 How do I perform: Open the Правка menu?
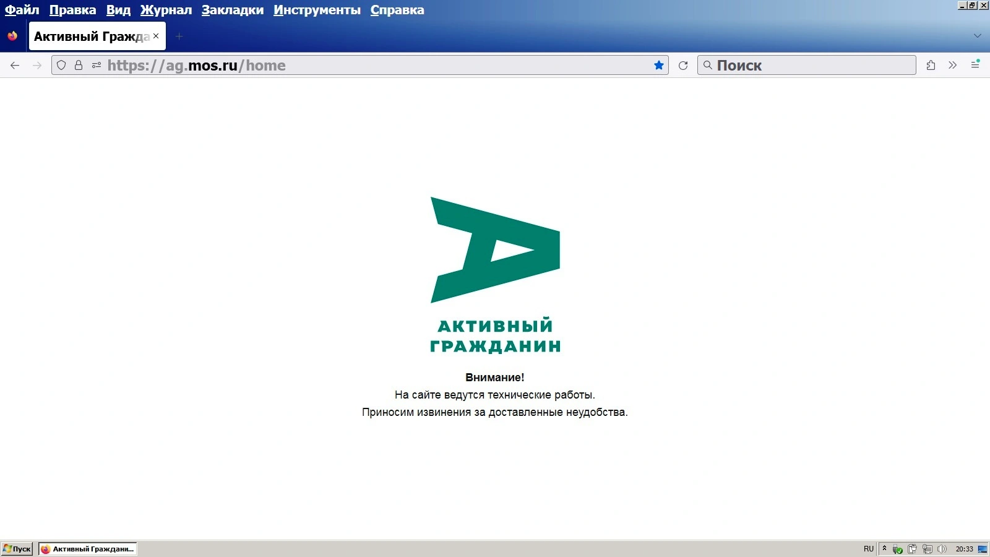(72, 10)
